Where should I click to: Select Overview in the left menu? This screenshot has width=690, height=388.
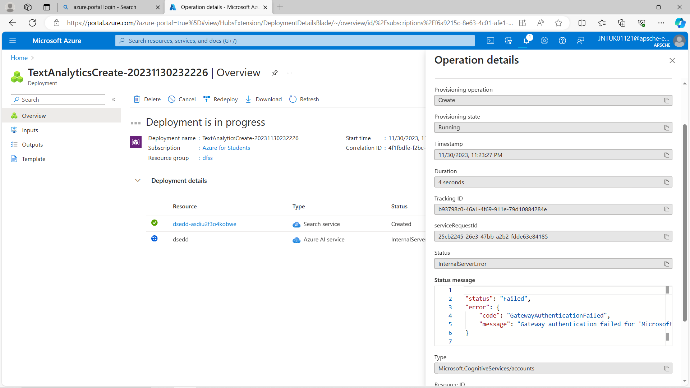pos(61,116)
